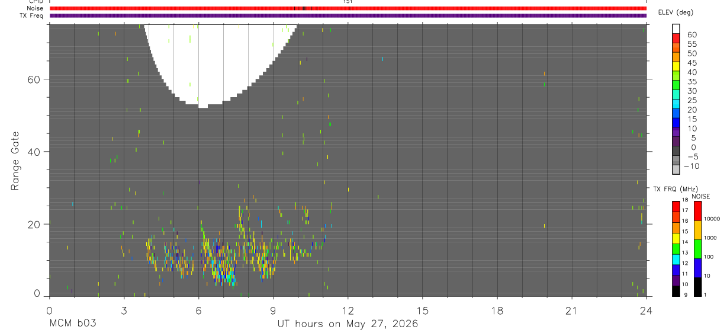Click the '18' tick on the UT hours axis

point(497,311)
